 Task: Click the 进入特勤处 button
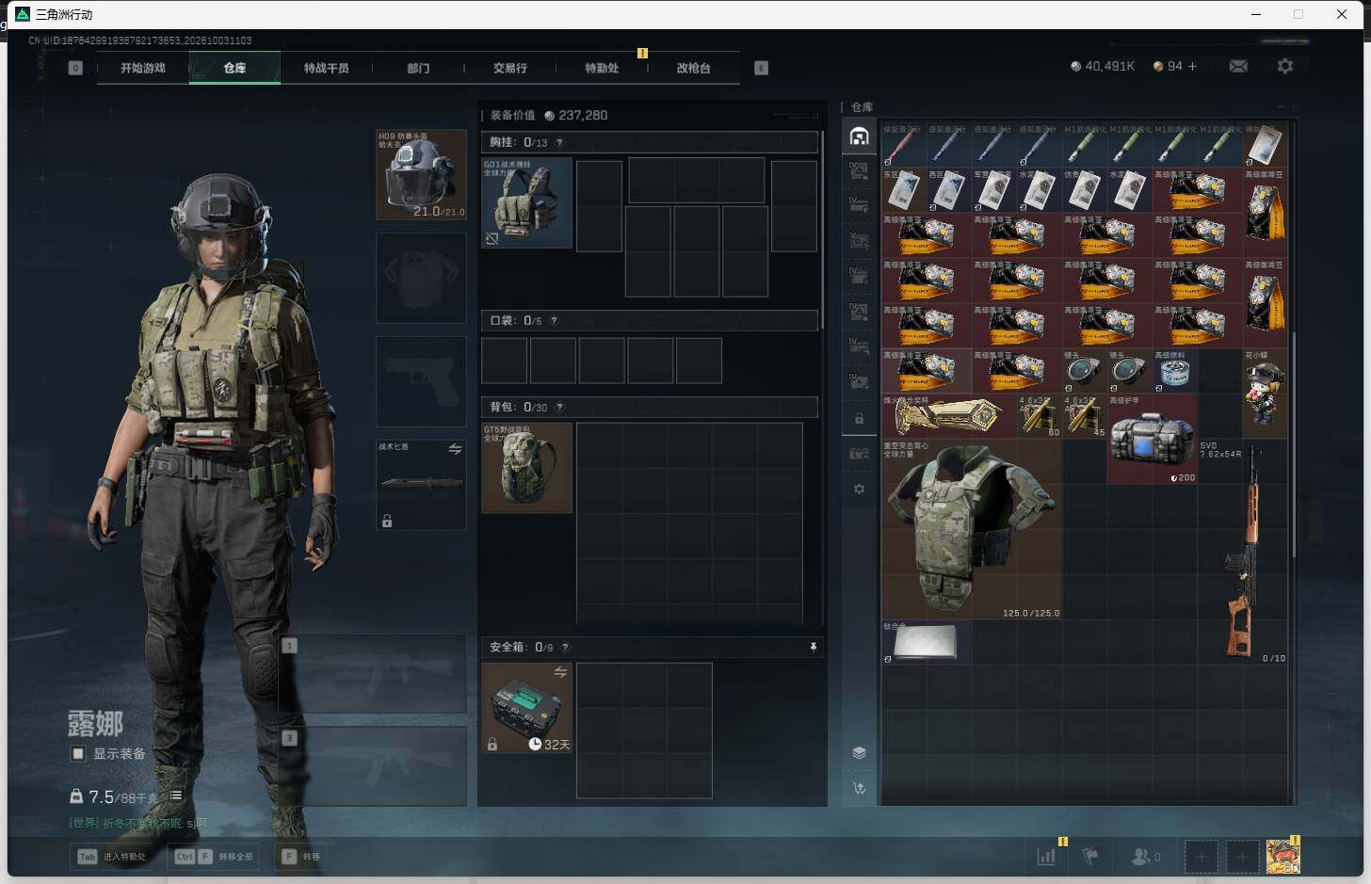click(113, 857)
